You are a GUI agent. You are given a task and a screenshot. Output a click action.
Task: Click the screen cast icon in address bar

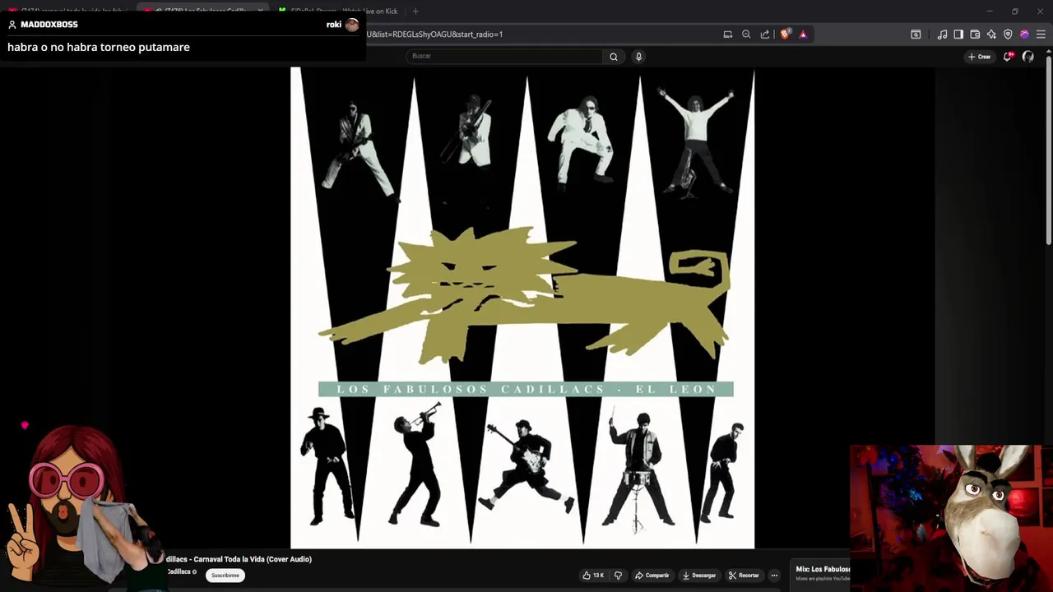[728, 35]
